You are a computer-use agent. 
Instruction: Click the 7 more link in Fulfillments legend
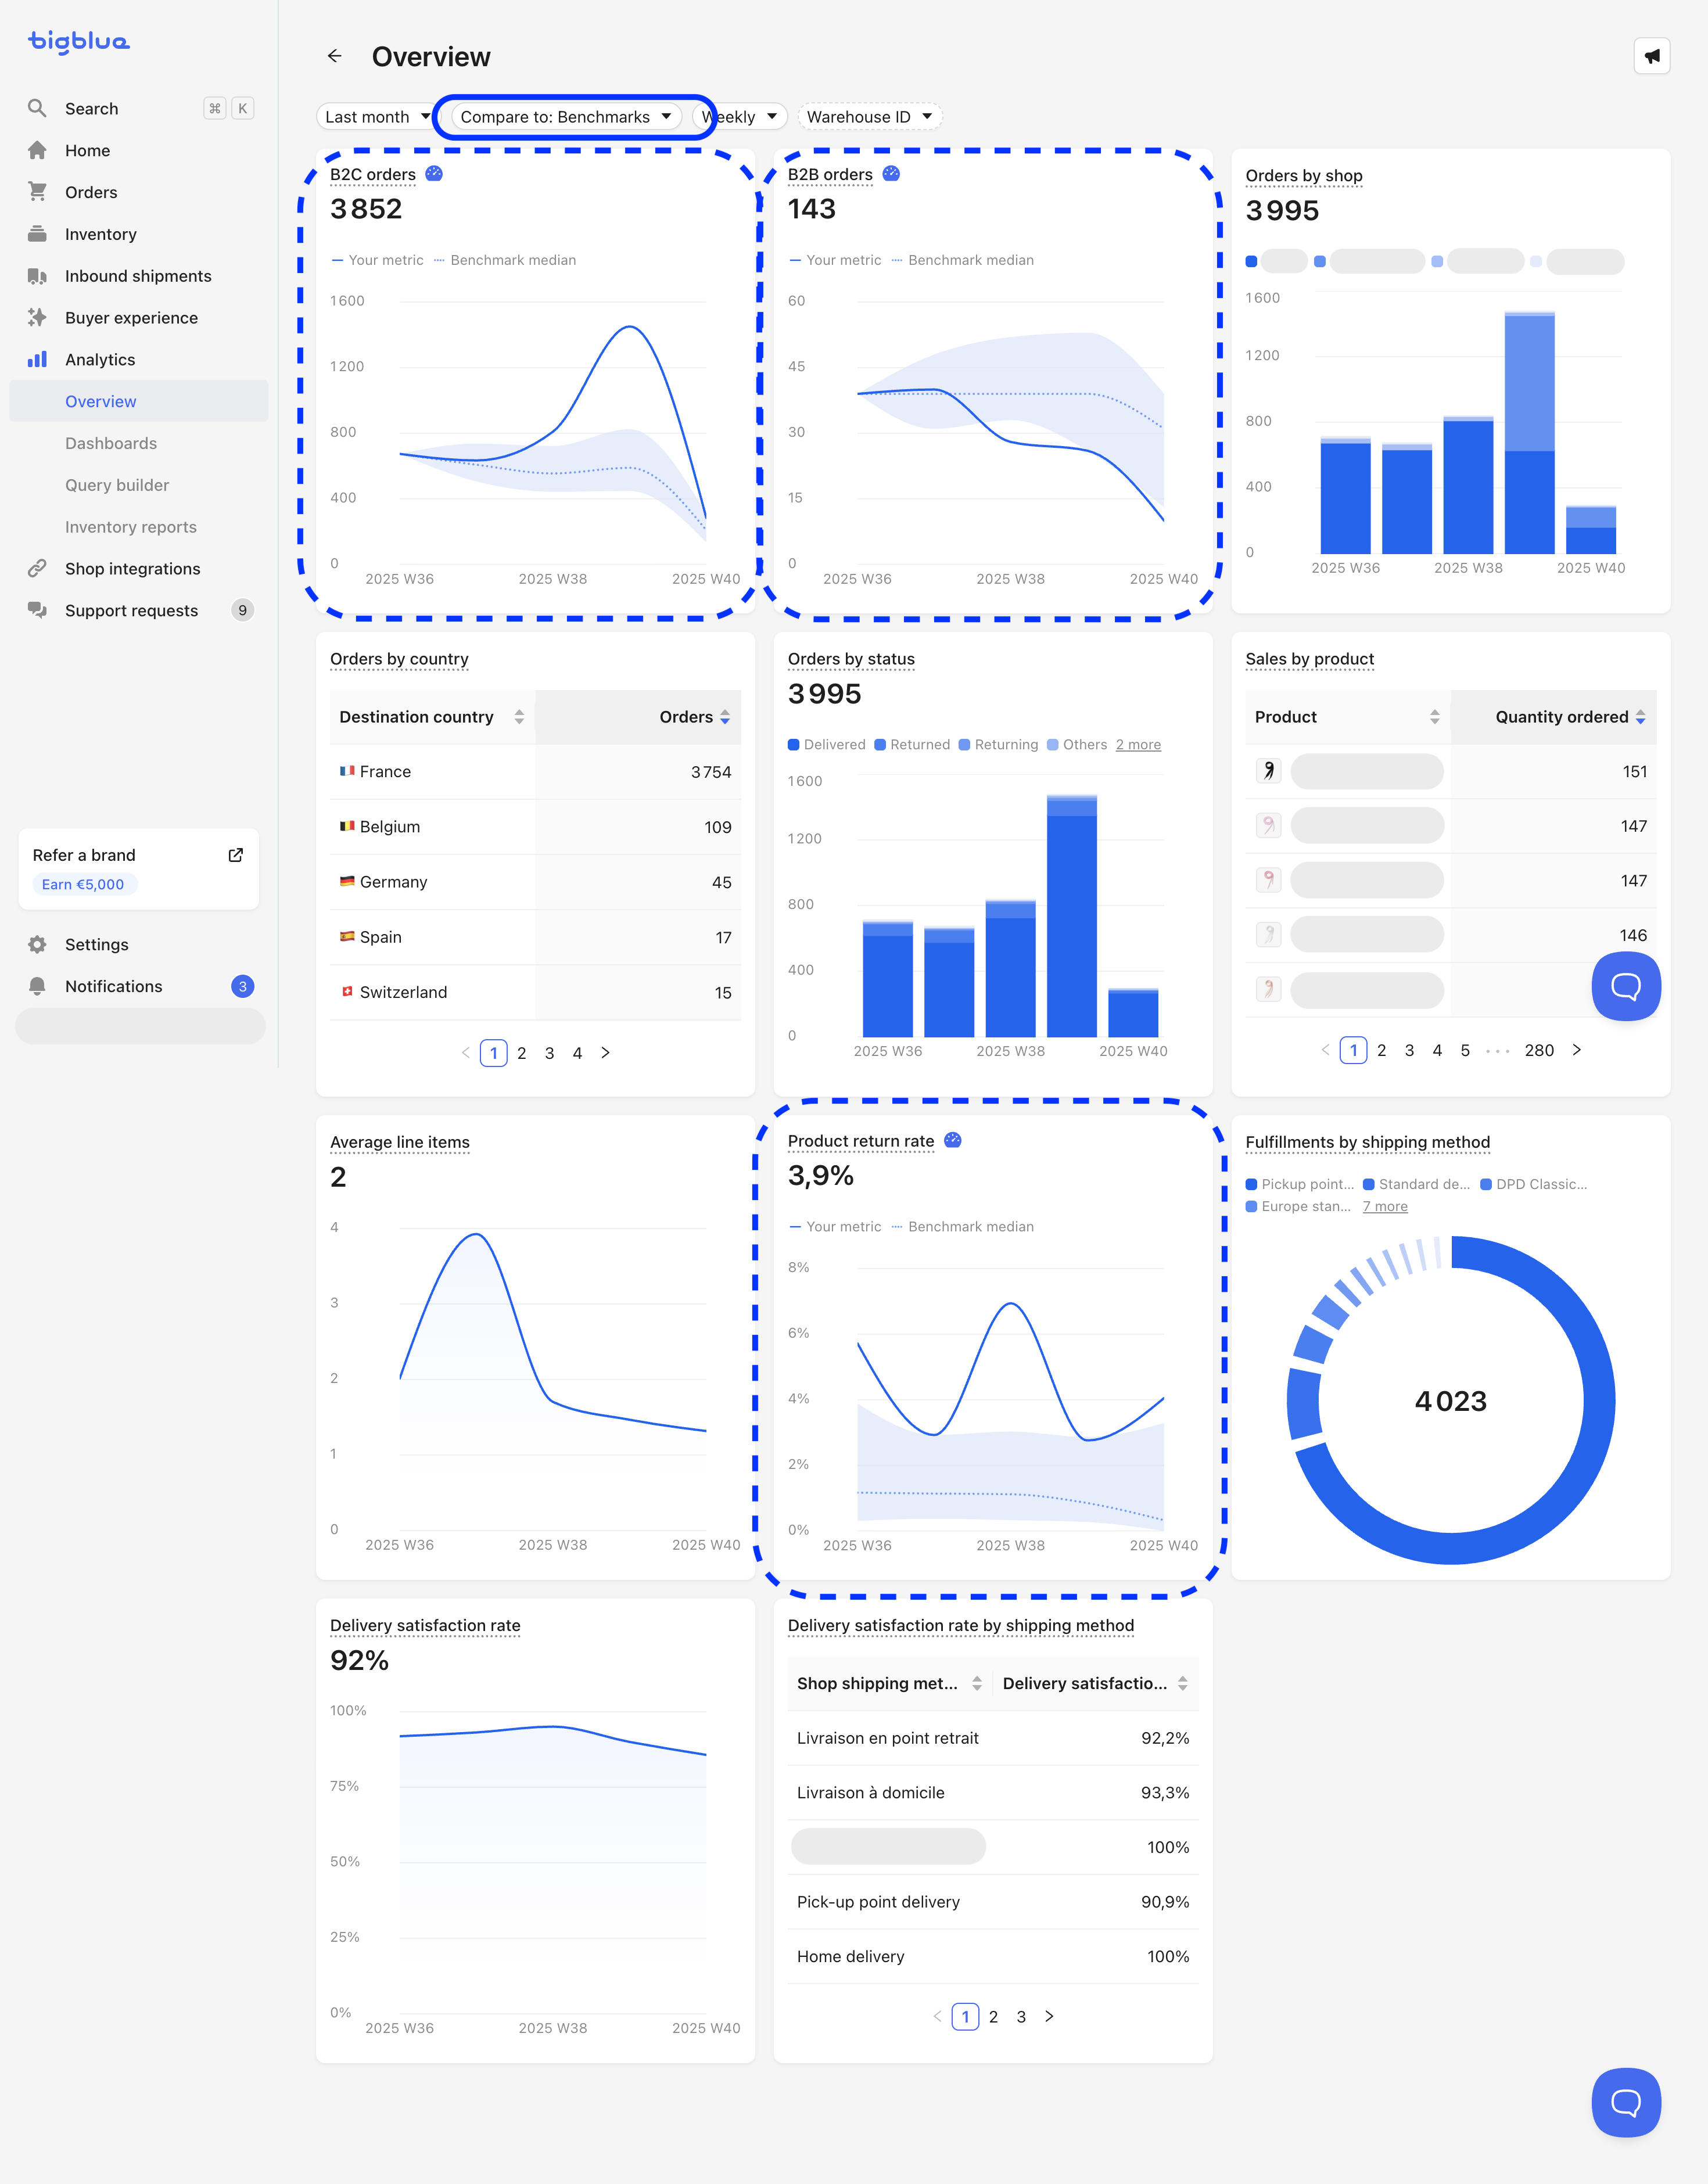pyautogui.click(x=1384, y=1207)
